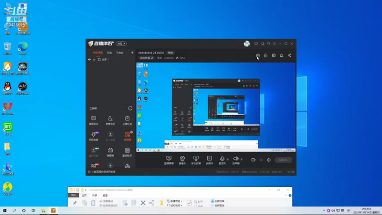Open Home tab in File Explorer
This screenshot has width=382, height=215.
(x=84, y=195)
